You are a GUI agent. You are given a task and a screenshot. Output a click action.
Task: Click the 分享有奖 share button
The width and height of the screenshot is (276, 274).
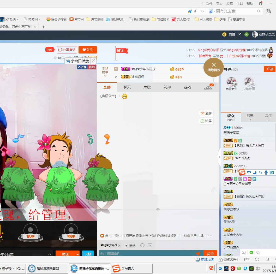point(67,50)
